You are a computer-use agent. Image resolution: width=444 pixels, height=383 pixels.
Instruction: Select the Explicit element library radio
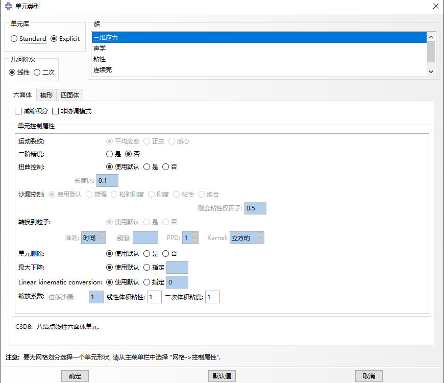[x=54, y=38]
